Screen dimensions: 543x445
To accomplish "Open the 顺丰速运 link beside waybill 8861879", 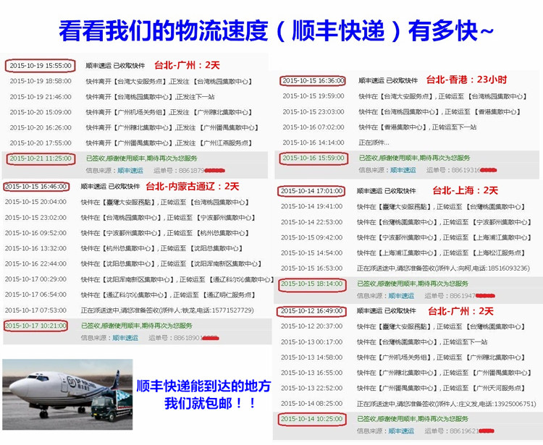I will (130, 170).
